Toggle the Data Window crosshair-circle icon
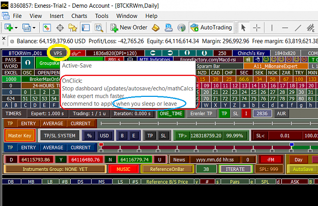This screenshot has width=318, height=206. [60, 28]
